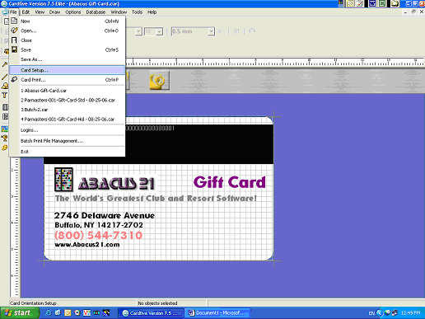This screenshot has height=319, width=425.
Task: Click the yellow card-side icon above canvas
Action: [159, 81]
